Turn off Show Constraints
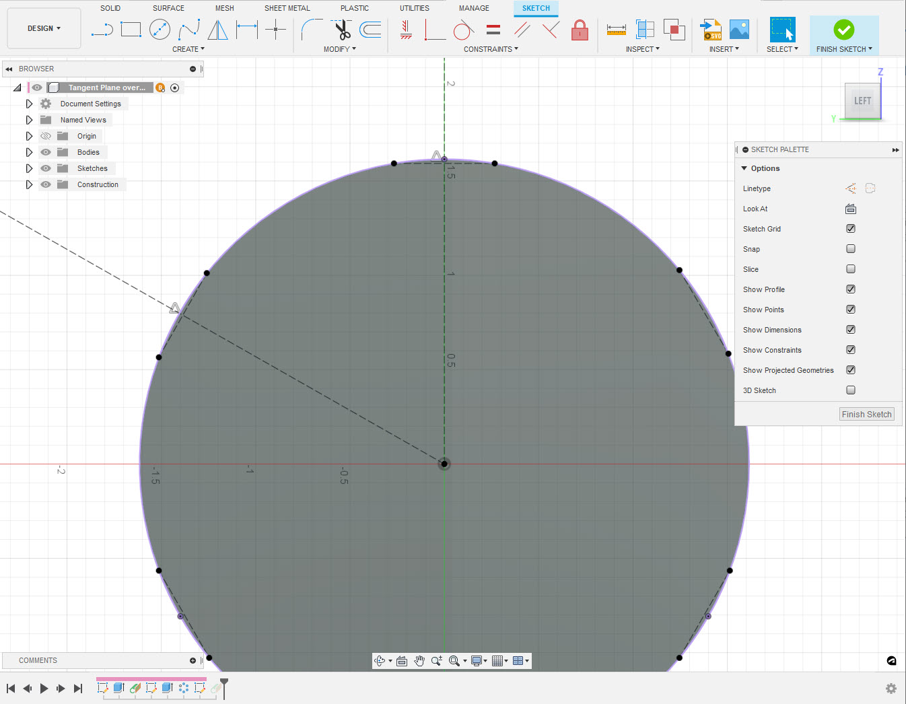The image size is (906, 704). click(x=851, y=349)
